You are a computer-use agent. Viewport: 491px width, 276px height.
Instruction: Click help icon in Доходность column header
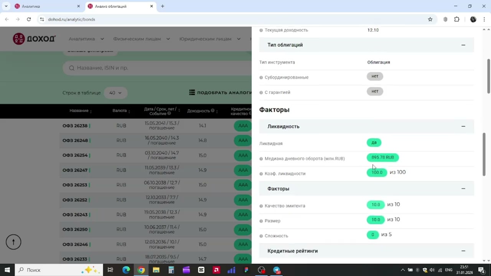point(213,111)
